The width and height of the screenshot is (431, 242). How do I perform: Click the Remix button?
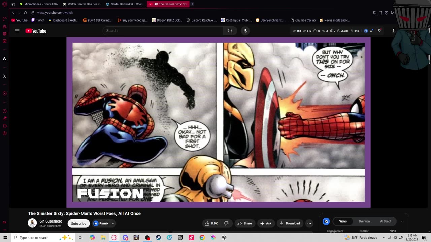[101, 223]
